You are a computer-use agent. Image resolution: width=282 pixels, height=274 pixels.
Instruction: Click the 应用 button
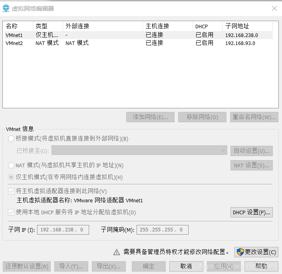point(224,266)
